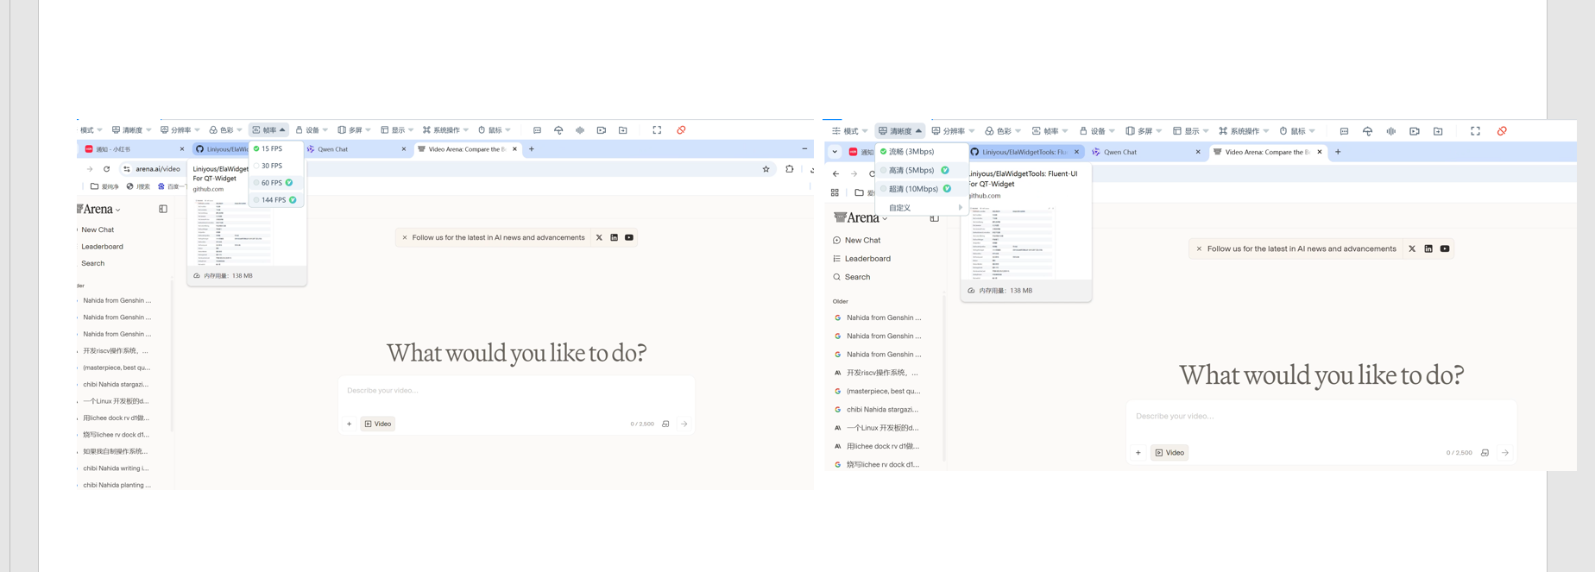Click the keyboard icon in right window toolbar

(1344, 131)
